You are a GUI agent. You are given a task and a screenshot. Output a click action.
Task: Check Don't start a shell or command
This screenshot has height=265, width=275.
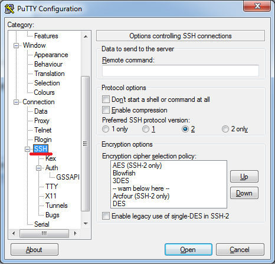coord(106,100)
